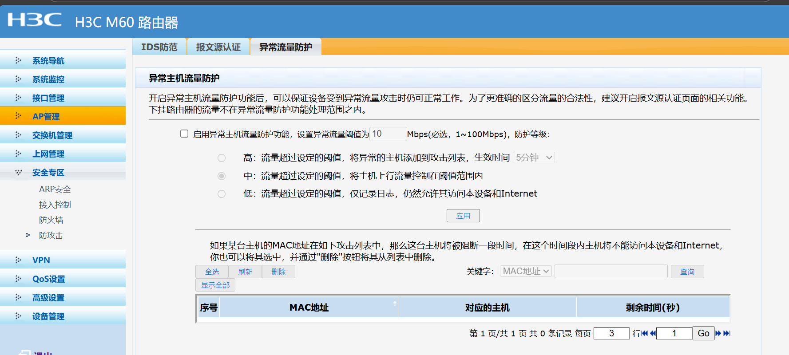
Task: Open ARP安全 in the sidebar
Action: point(55,189)
